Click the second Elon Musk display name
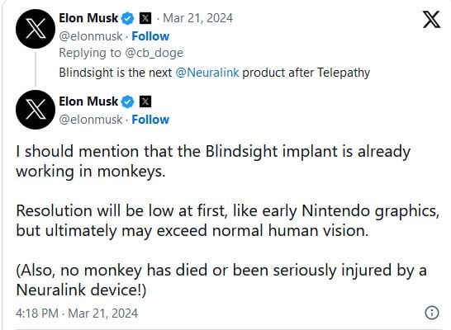Viewport: 451px width, 330px height. coord(88,101)
